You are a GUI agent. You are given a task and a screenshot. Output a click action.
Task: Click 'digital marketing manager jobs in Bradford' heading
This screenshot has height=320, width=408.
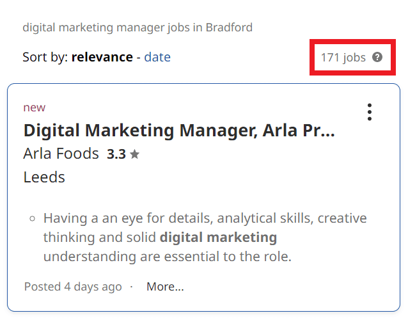point(137,28)
